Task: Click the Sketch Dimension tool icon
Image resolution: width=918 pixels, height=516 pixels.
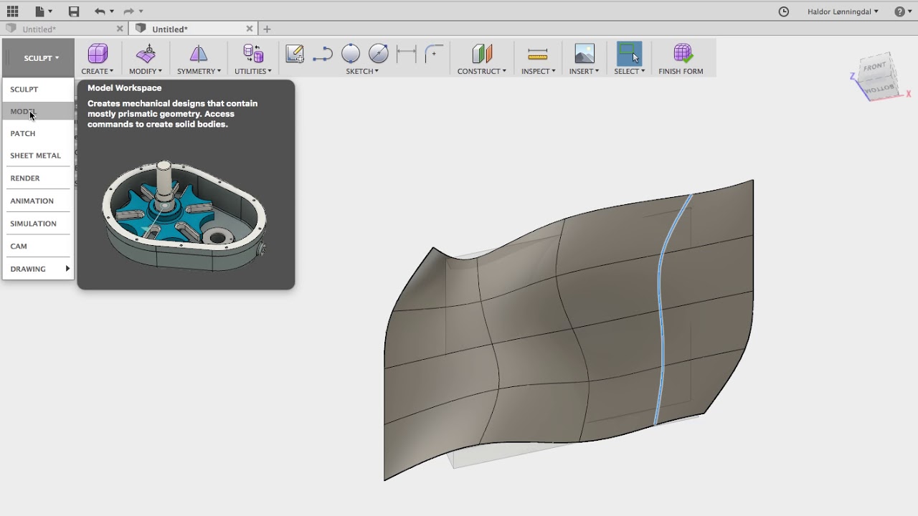Action: [406, 54]
